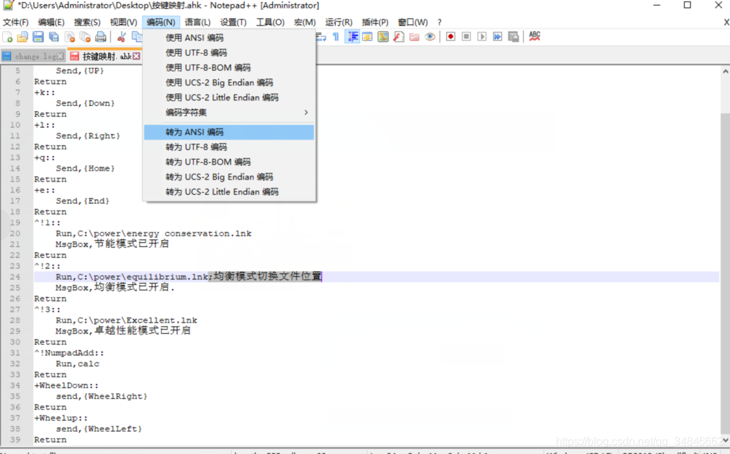Image resolution: width=730 pixels, height=454 pixels.
Task: Print the document using the printer icon
Action: point(100,36)
